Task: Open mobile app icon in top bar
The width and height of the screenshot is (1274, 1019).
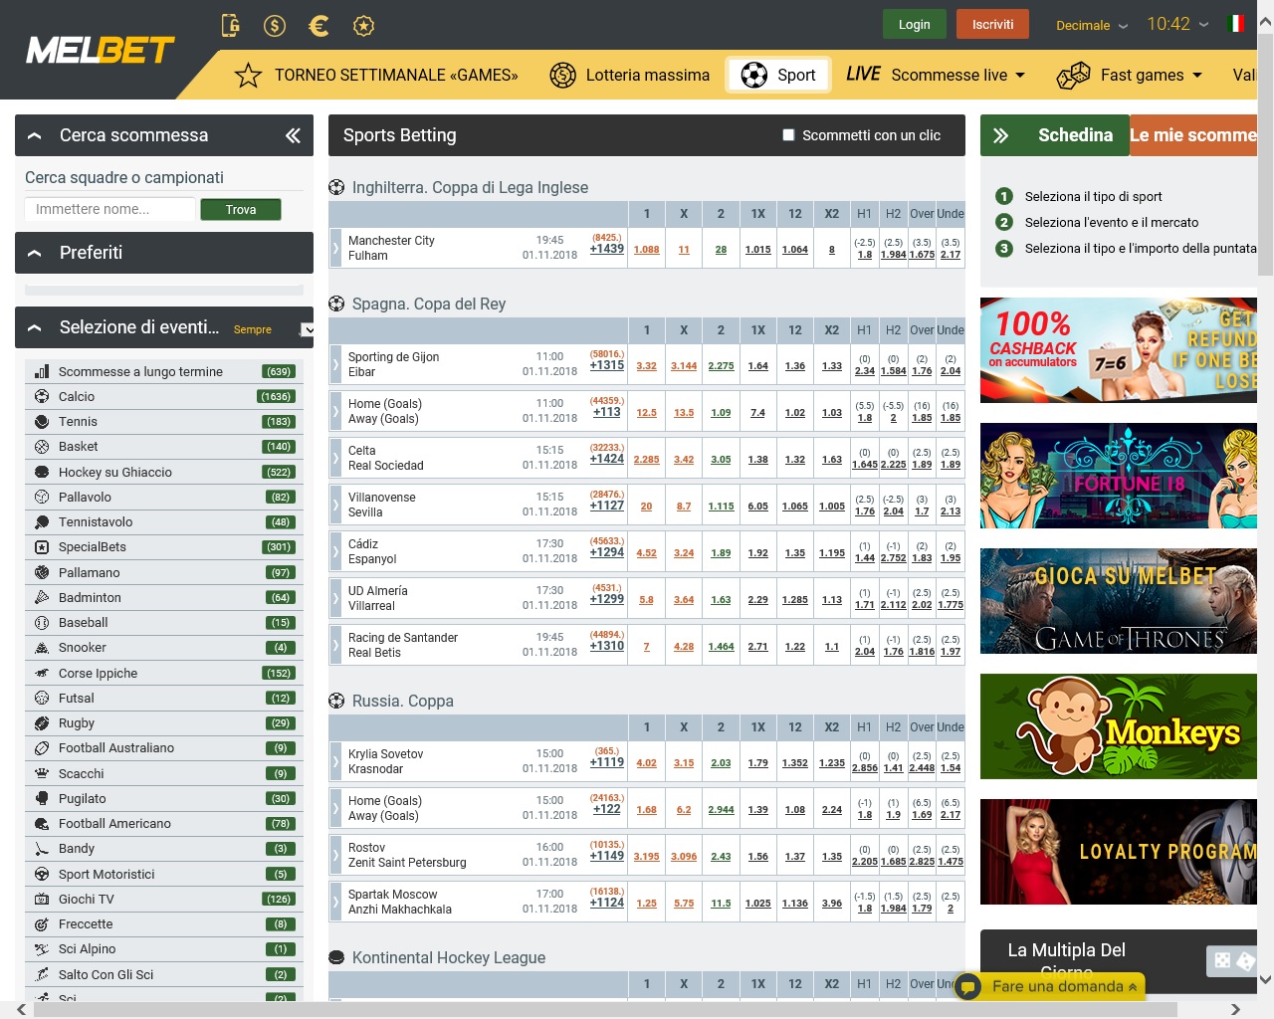Action: coord(231,25)
